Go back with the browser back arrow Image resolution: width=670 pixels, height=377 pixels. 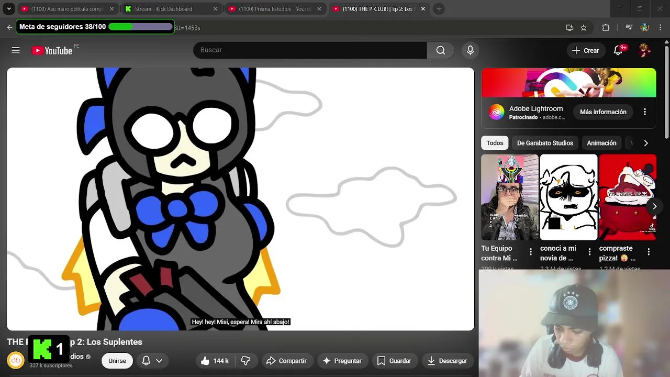(x=9, y=28)
